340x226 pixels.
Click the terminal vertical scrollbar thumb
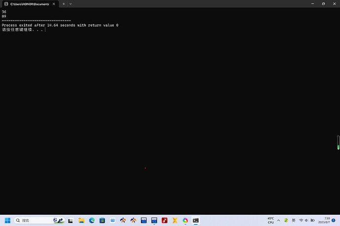coord(338,142)
